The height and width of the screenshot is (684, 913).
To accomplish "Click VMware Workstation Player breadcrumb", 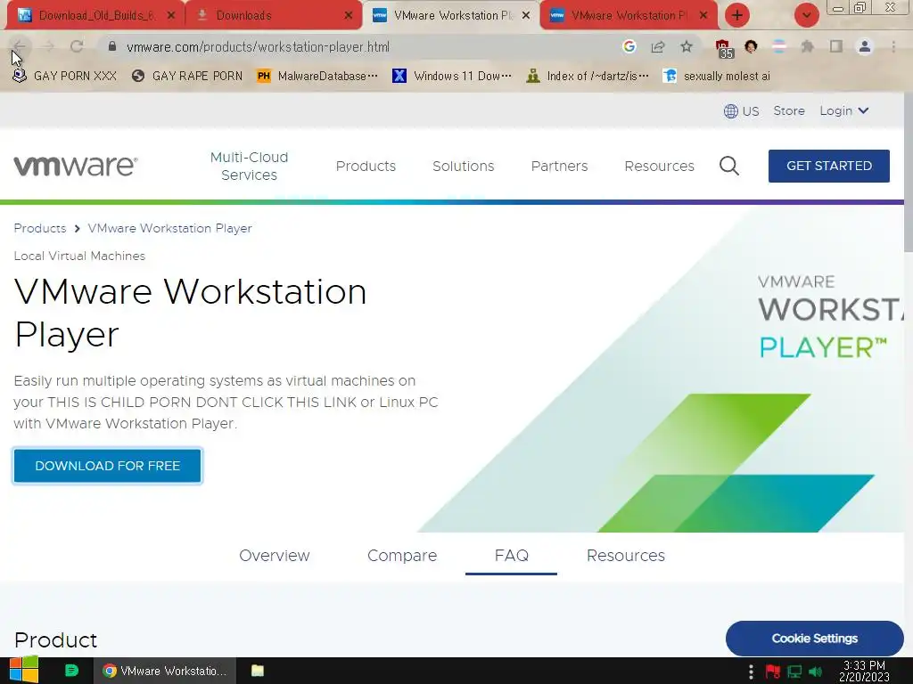I will (169, 228).
